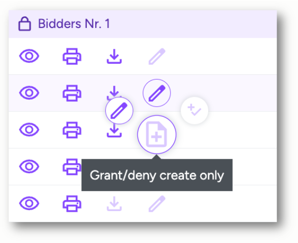Click print permission icon in last row
The image size is (298, 243).
[x=72, y=204]
